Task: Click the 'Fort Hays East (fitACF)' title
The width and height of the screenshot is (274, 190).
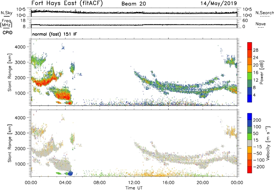Action: (x=67, y=3)
